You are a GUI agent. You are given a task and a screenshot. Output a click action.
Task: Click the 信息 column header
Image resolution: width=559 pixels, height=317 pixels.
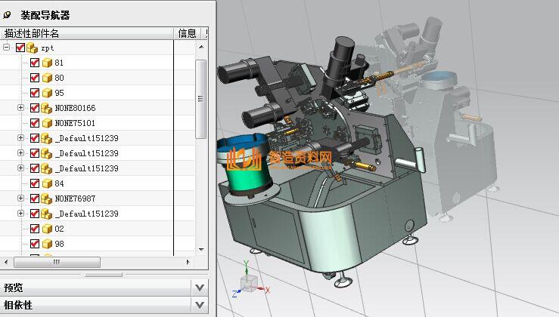[186, 33]
